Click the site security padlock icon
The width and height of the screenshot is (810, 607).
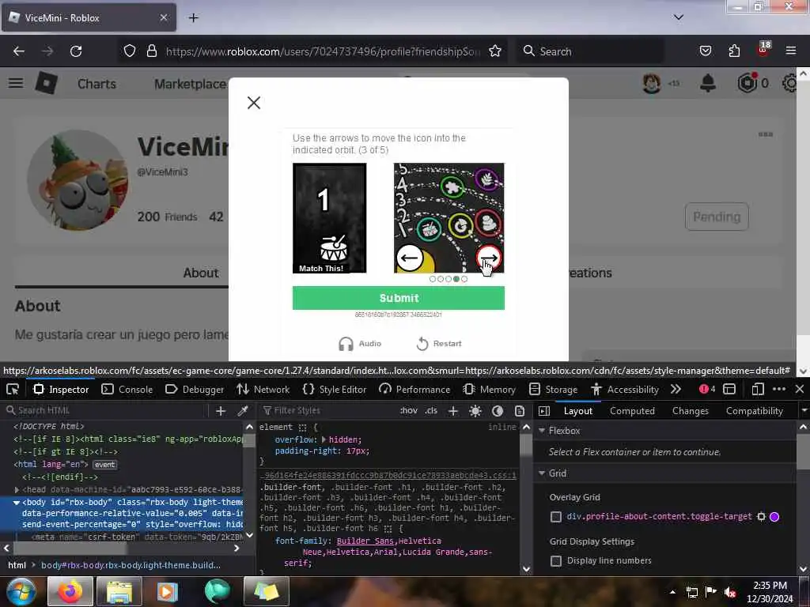tap(151, 51)
